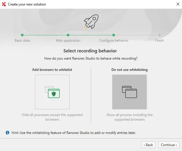Click the rocket illustration at top
Screen dimensions: 182x151
click(x=91, y=22)
